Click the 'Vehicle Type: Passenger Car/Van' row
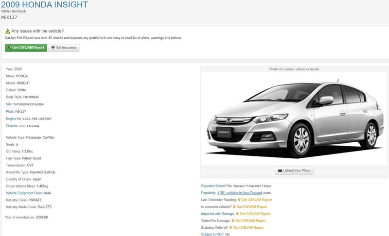The height and width of the screenshot is (236, 389). pos(30,137)
